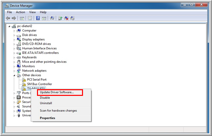Expand the Network adapters category
The image size is (212, 136).
pos(14,71)
